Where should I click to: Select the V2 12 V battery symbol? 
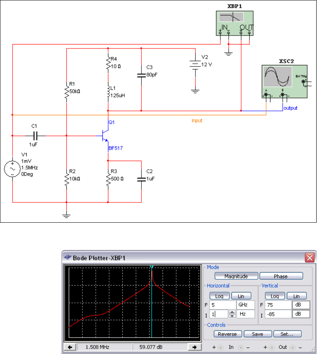[195, 65]
